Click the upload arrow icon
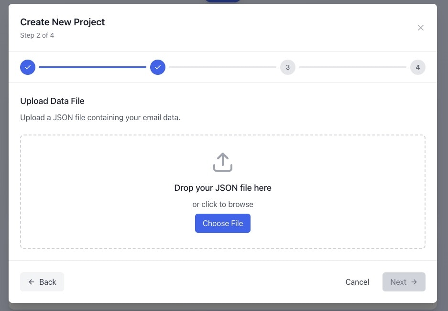Viewport: 448px width, 311px height. point(222,162)
